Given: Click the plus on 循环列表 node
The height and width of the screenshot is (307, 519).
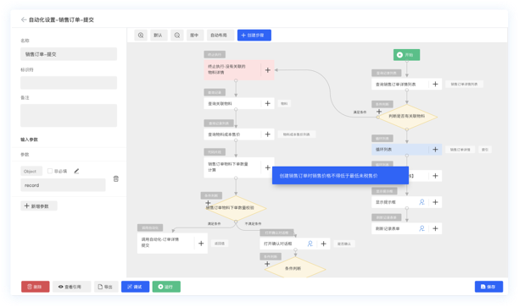Looking at the screenshot, I should (x=435, y=150).
